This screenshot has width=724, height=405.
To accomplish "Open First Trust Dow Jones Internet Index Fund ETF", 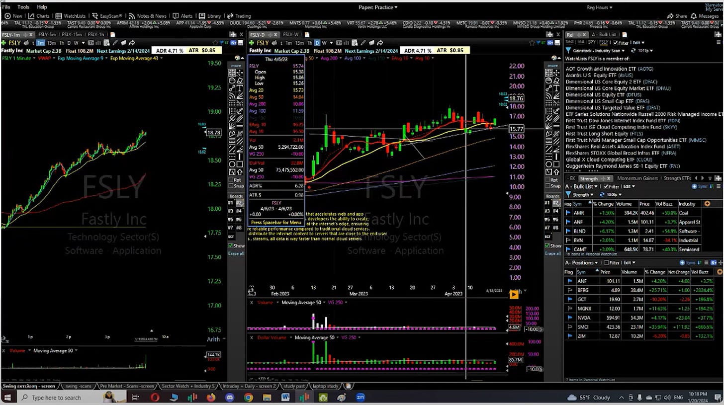I will pyautogui.click(x=623, y=121).
